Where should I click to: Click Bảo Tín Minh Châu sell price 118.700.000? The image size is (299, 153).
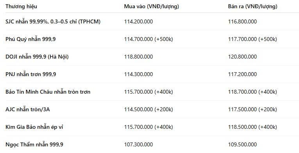(252, 92)
